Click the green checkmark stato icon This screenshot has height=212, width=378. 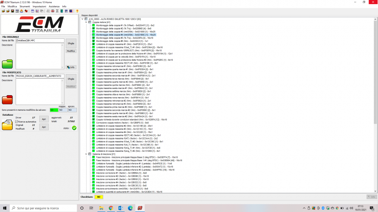[x=74, y=128]
